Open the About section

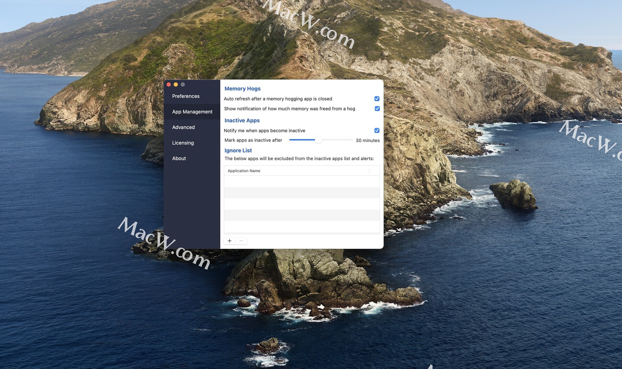pyautogui.click(x=179, y=158)
